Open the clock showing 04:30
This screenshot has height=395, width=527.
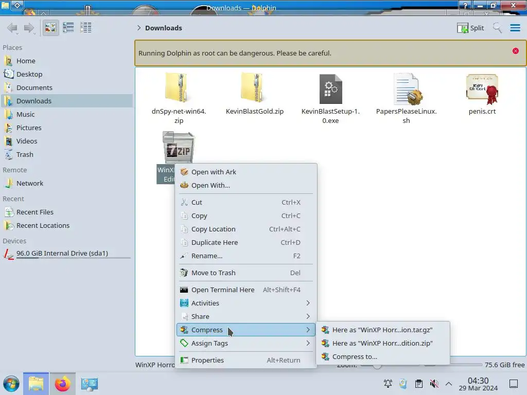coord(478,384)
